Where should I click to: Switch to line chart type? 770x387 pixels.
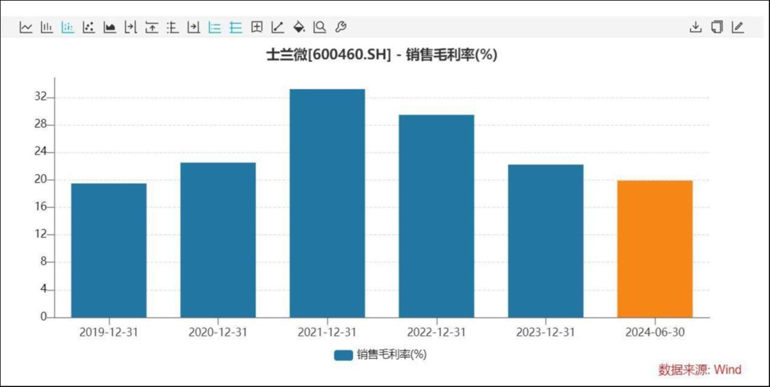point(26,27)
